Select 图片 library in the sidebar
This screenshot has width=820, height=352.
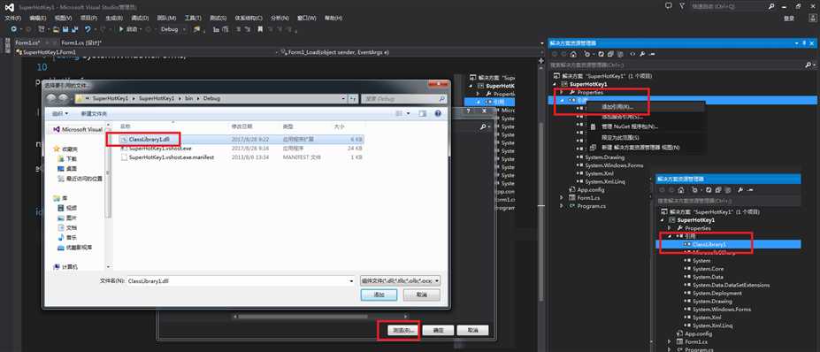67,218
